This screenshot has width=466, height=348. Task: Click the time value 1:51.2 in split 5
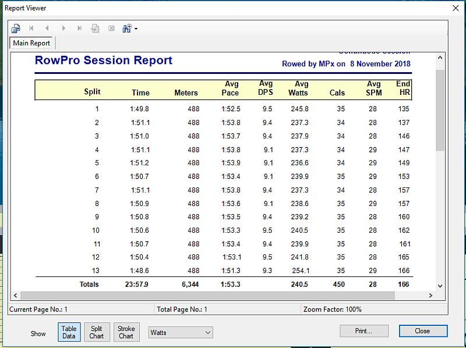click(139, 163)
